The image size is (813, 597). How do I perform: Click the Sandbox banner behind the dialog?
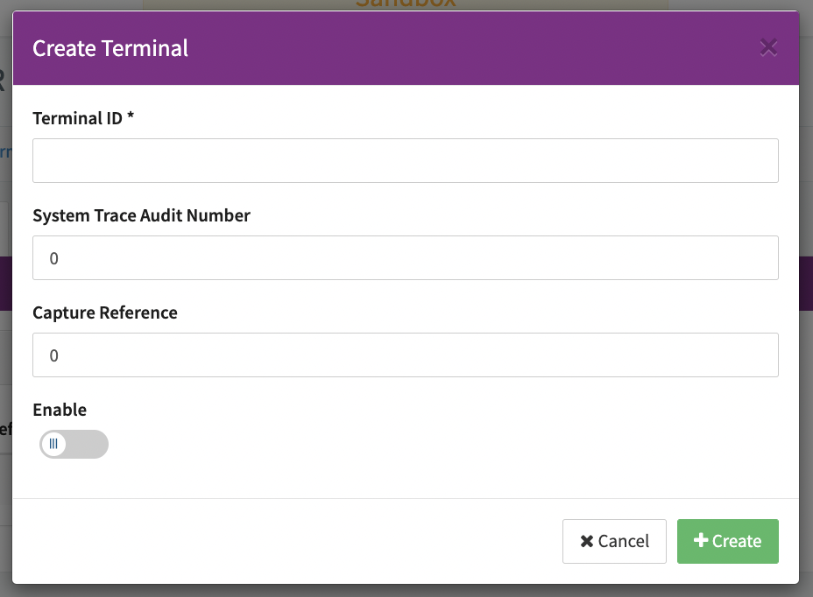tap(405, 4)
